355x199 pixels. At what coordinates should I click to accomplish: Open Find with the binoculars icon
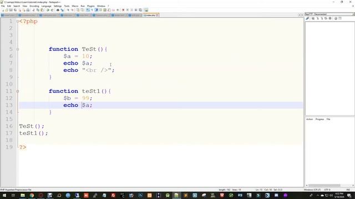click(x=58, y=10)
